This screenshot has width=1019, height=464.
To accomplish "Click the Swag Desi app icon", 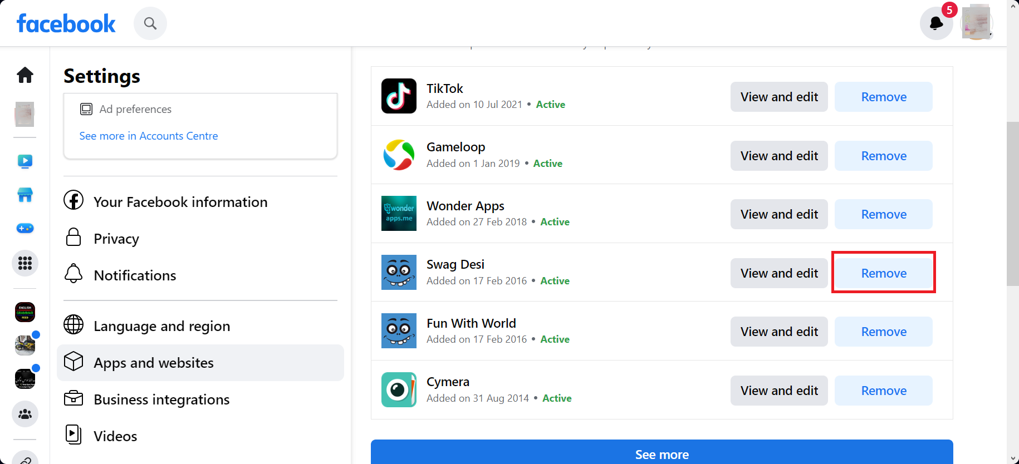I will click(x=399, y=272).
